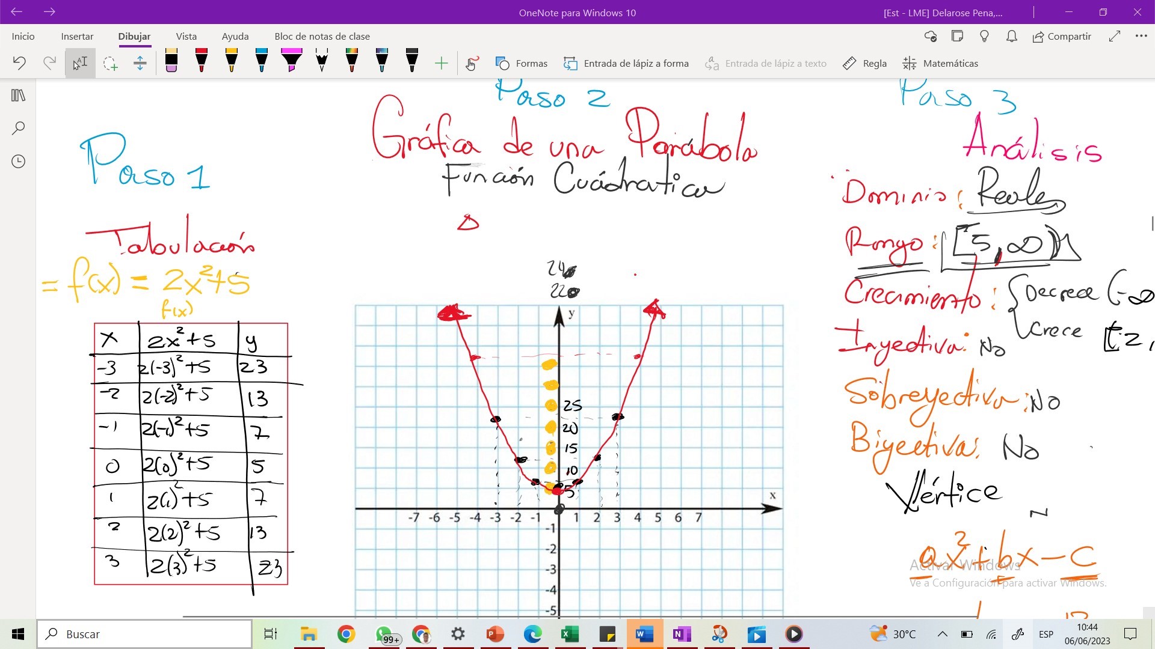Toggle Entrada de lápiz a forma
This screenshot has width=1155, height=649.
pos(626,63)
